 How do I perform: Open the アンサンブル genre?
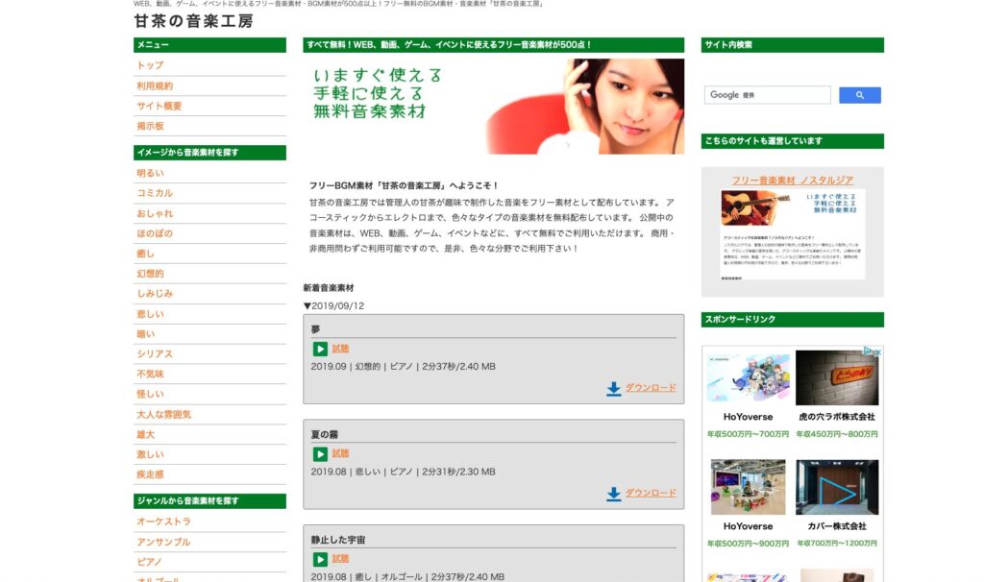point(163,542)
